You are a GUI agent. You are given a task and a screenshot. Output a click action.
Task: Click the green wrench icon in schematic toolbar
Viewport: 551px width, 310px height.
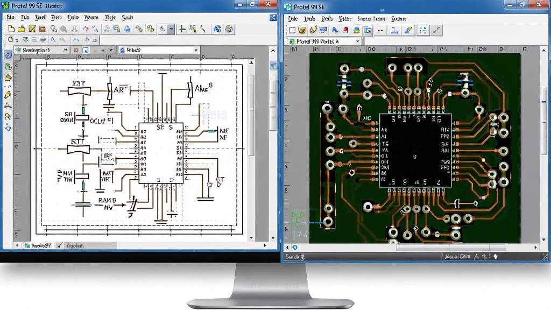click(139, 29)
